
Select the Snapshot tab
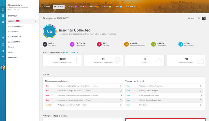(59, 7)
